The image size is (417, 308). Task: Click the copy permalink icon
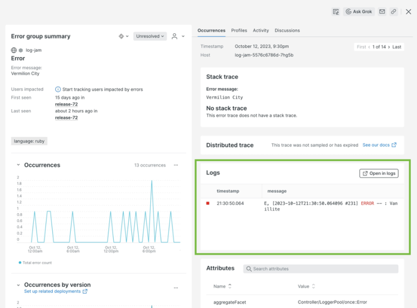coord(393,11)
